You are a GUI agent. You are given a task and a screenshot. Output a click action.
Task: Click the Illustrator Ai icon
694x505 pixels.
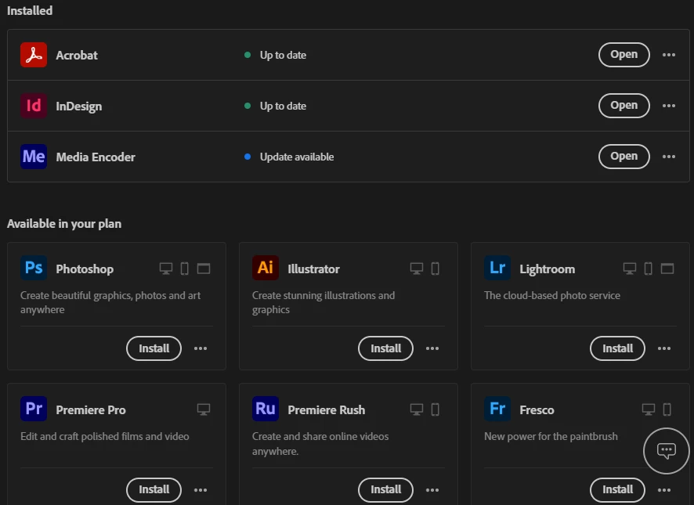point(266,268)
